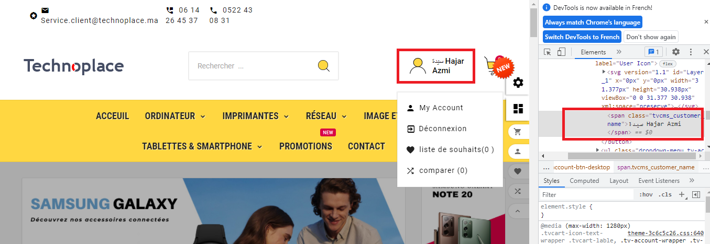This screenshot has width=710, height=244.
Task: Open DevTools settings gear
Action: (x=676, y=52)
